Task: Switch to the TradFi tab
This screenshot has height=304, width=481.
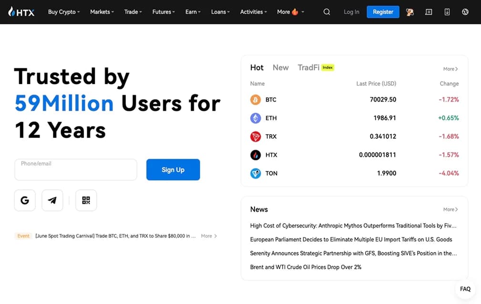Action: (x=308, y=68)
